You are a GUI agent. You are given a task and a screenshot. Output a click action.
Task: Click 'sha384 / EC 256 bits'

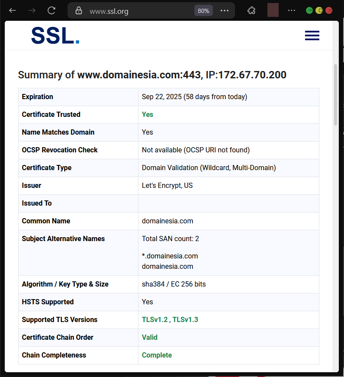click(174, 284)
